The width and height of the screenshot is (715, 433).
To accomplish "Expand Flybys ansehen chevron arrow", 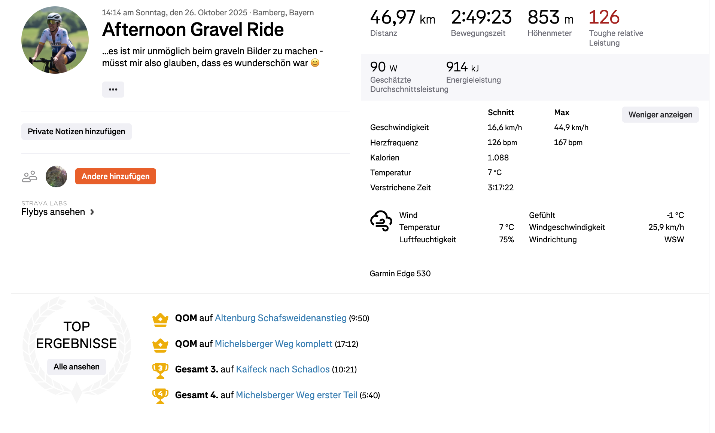I will [x=92, y=212].
